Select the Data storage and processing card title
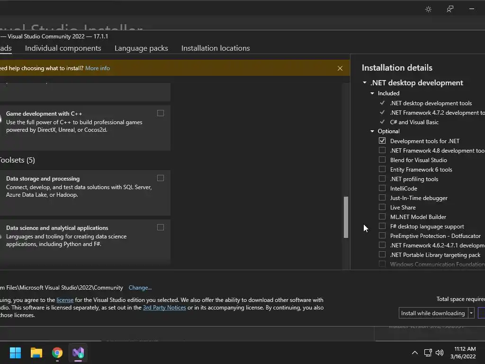485x364 pixels. [43, 179]
